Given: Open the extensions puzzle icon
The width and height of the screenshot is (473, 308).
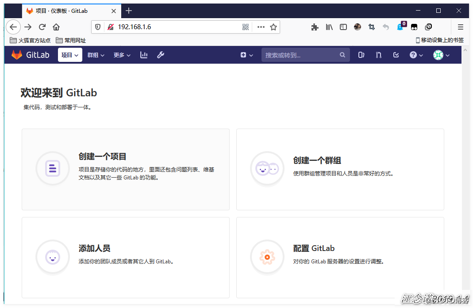Looking at the screenshot, I should tap(315, 27).
